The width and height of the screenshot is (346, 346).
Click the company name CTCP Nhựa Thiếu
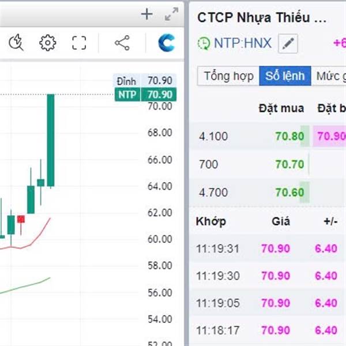(x=262, y=18)
